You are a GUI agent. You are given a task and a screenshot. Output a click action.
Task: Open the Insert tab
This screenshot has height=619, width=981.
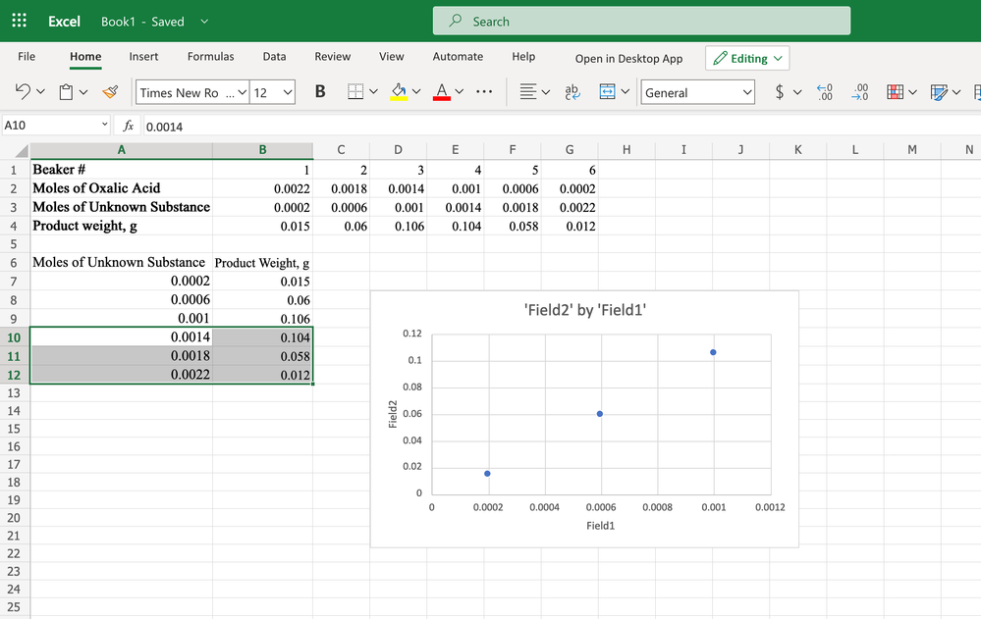point(143,57)
